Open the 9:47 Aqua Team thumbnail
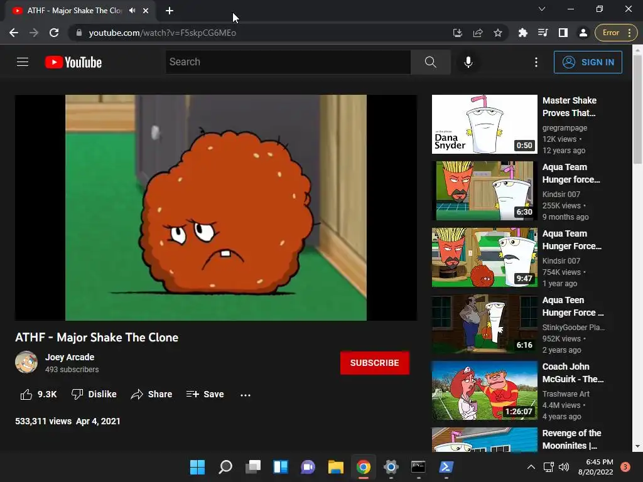Image resolution: width=643 pixels, height=482 pixels. pos(484,257)
